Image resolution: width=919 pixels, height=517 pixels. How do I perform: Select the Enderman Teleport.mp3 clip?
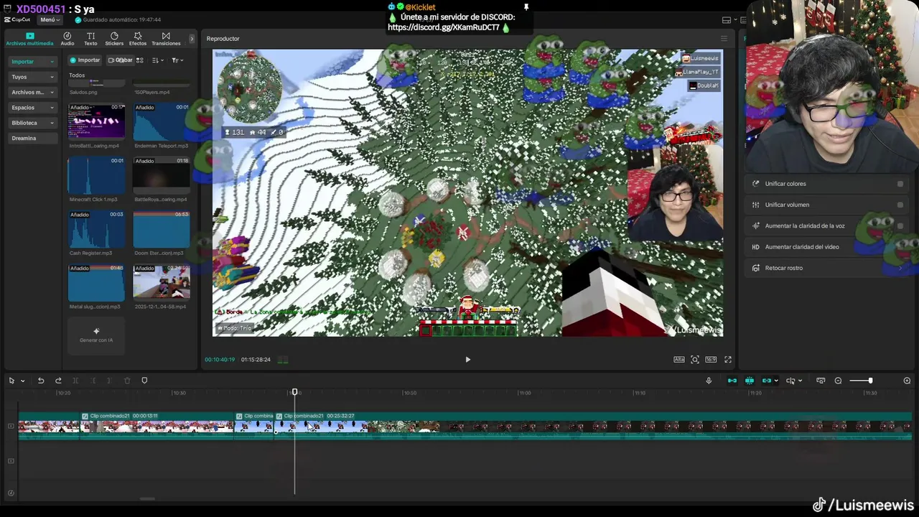point(162,121)
